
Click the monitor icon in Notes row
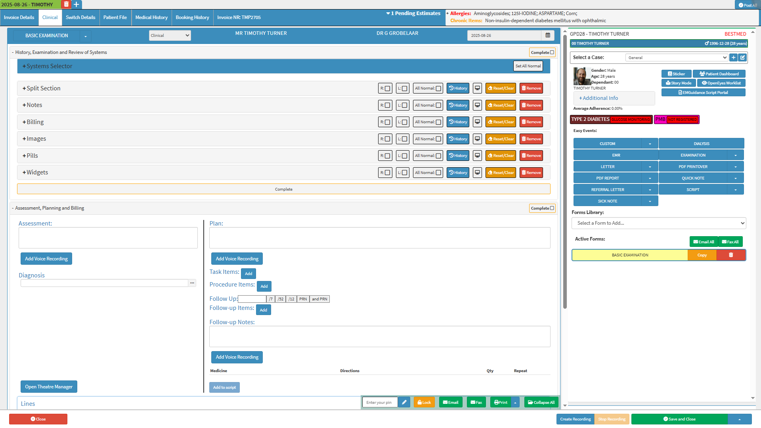pyautogui.click(x=478, y=105)
